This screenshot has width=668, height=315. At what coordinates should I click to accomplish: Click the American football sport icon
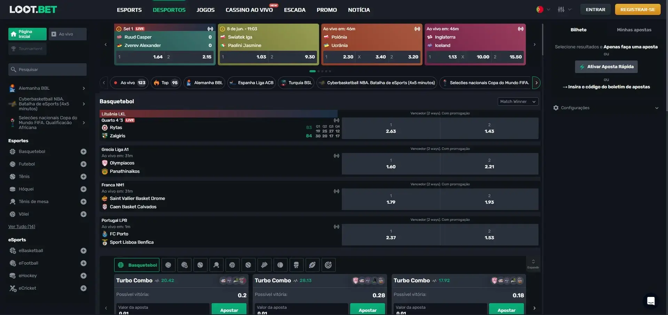[312, 265]
